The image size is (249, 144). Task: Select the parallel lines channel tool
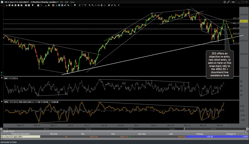(85, 5)
